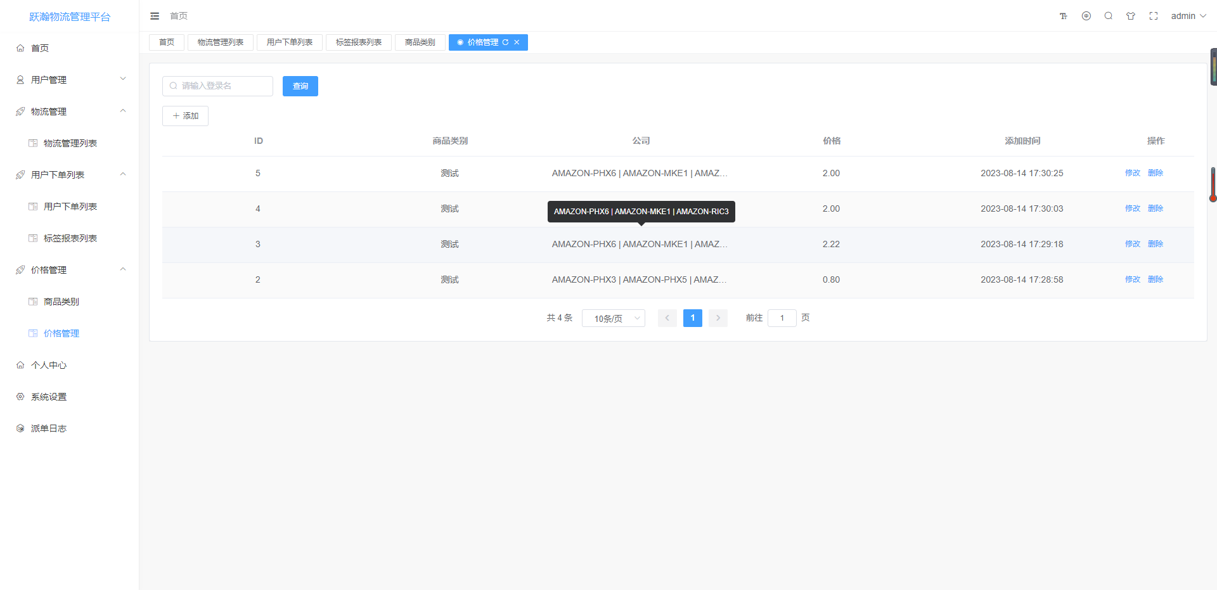Collapse 用户下单列表 parent menu

tap(70, 175)
